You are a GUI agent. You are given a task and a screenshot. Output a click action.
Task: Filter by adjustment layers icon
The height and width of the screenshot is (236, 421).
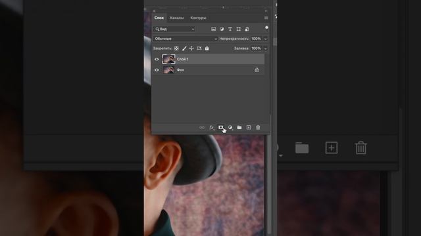222,29
